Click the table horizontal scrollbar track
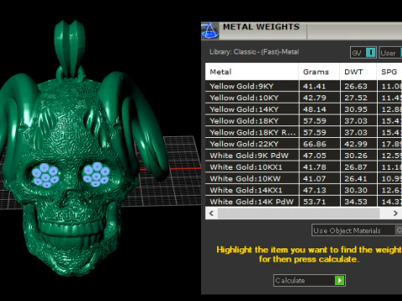The width and height of the screenshot is (402, 301). click(x=299, y=213)
